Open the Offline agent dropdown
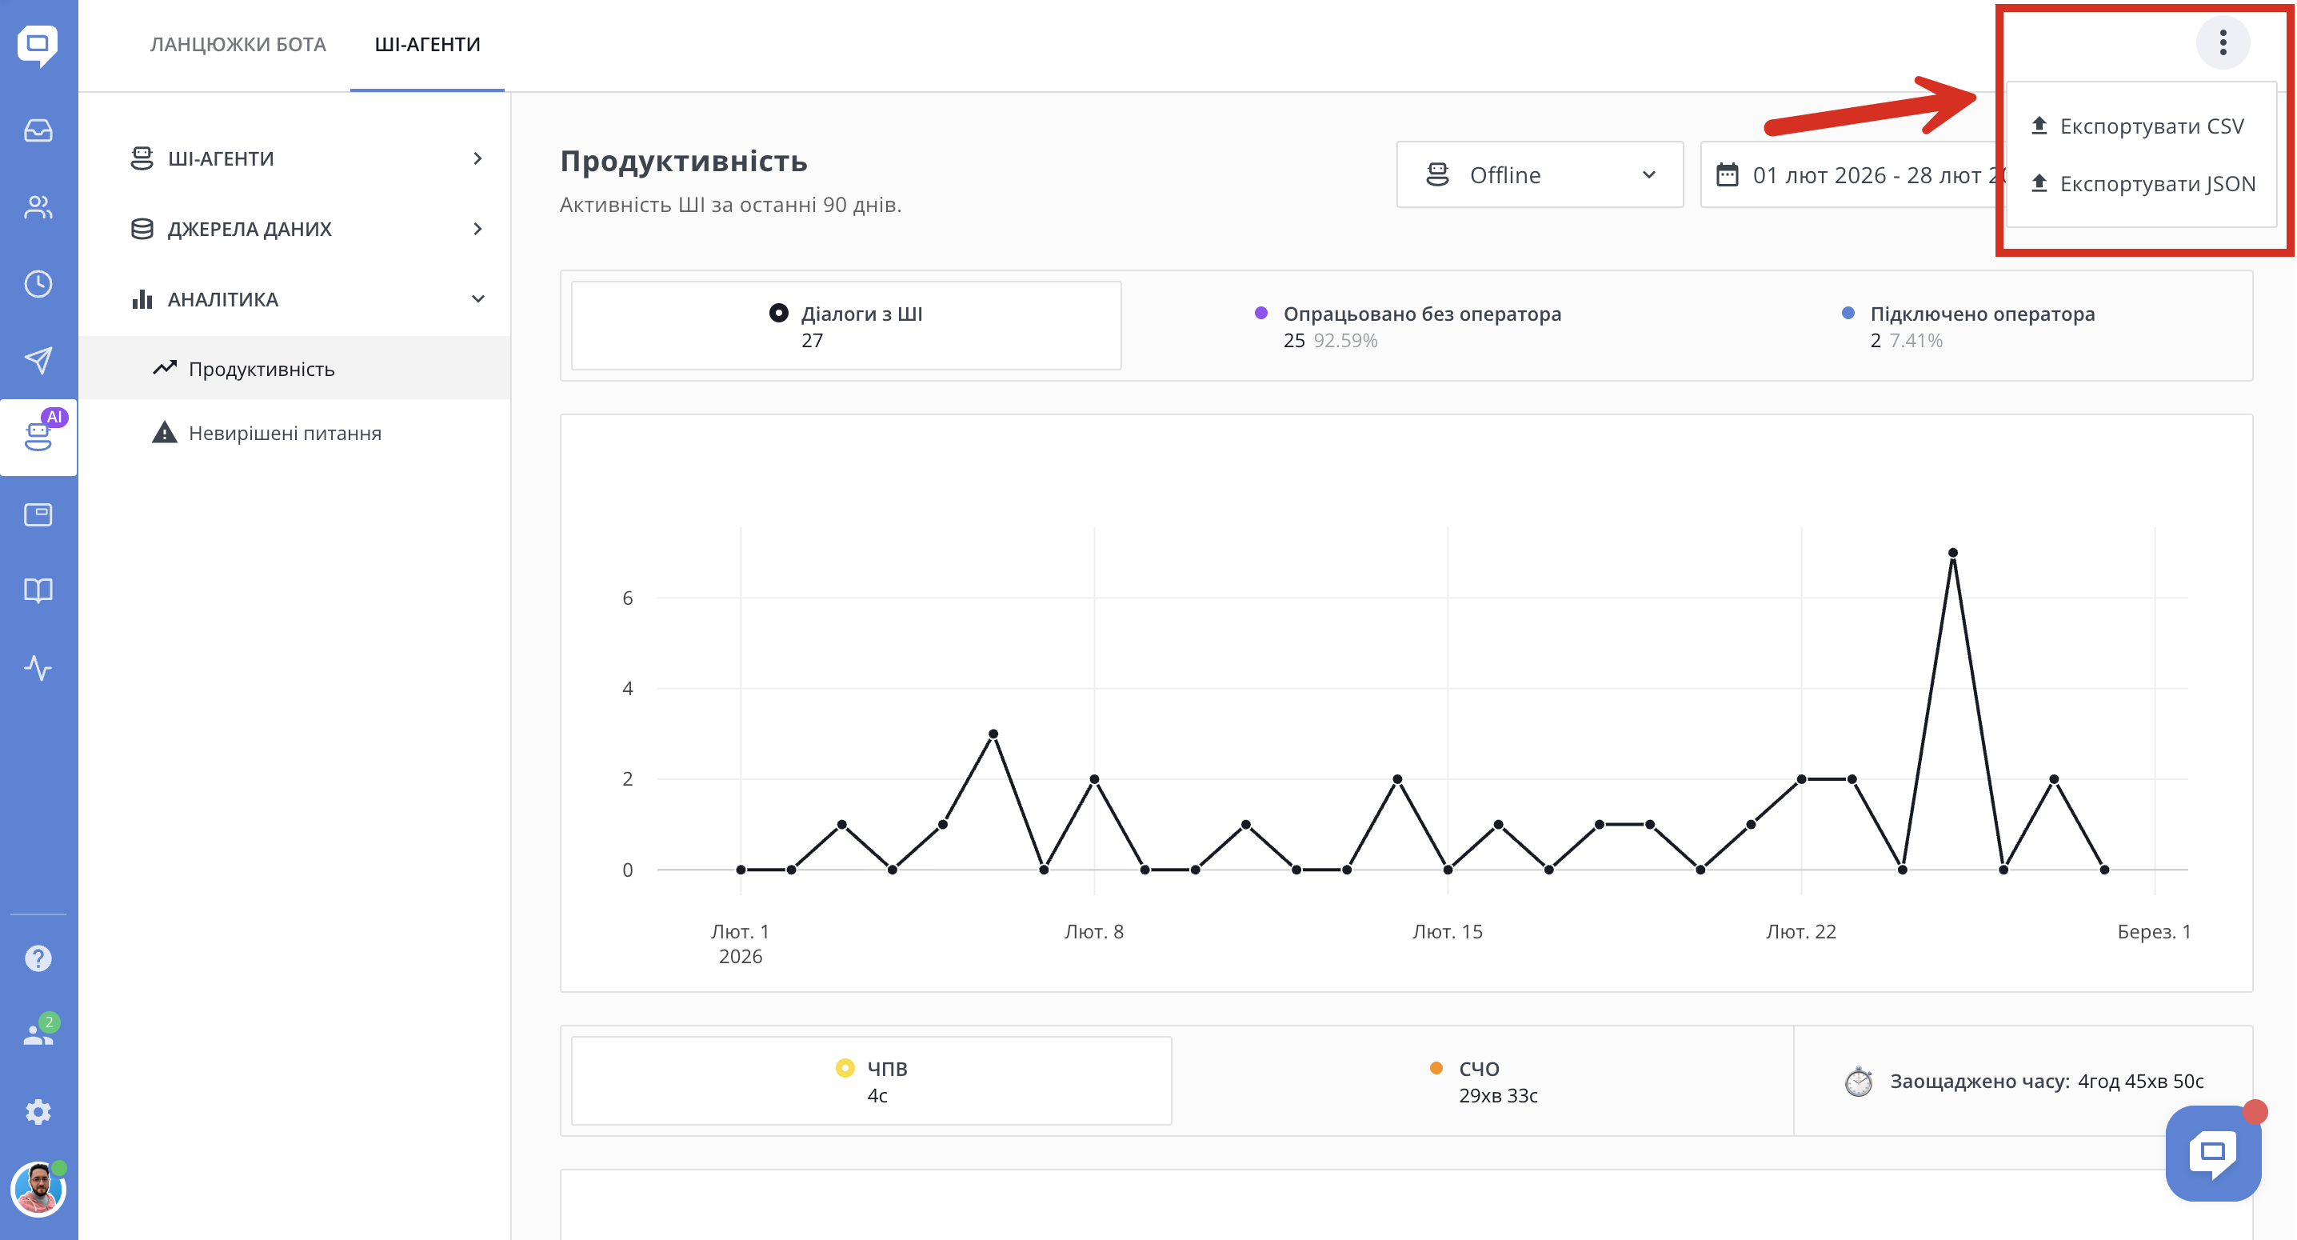Image resolution: width=2297 pixels, height=1240 pixels. point(1539,175)
